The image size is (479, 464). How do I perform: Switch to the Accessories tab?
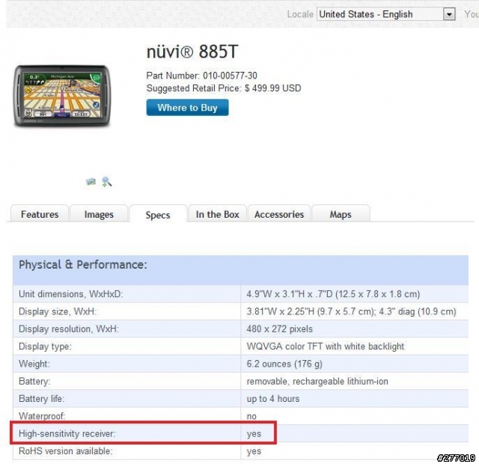[279, 214]
